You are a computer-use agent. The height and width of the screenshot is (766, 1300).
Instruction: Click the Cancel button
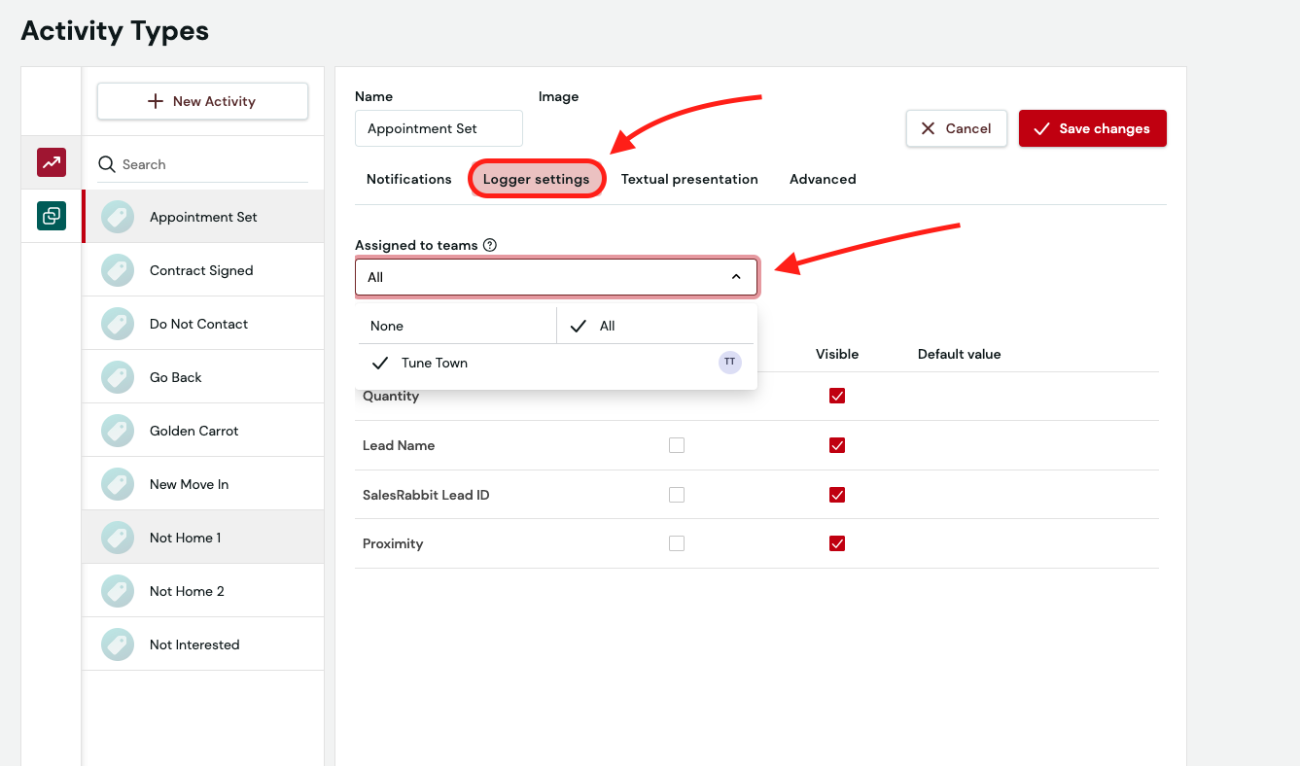pos(956,128)
